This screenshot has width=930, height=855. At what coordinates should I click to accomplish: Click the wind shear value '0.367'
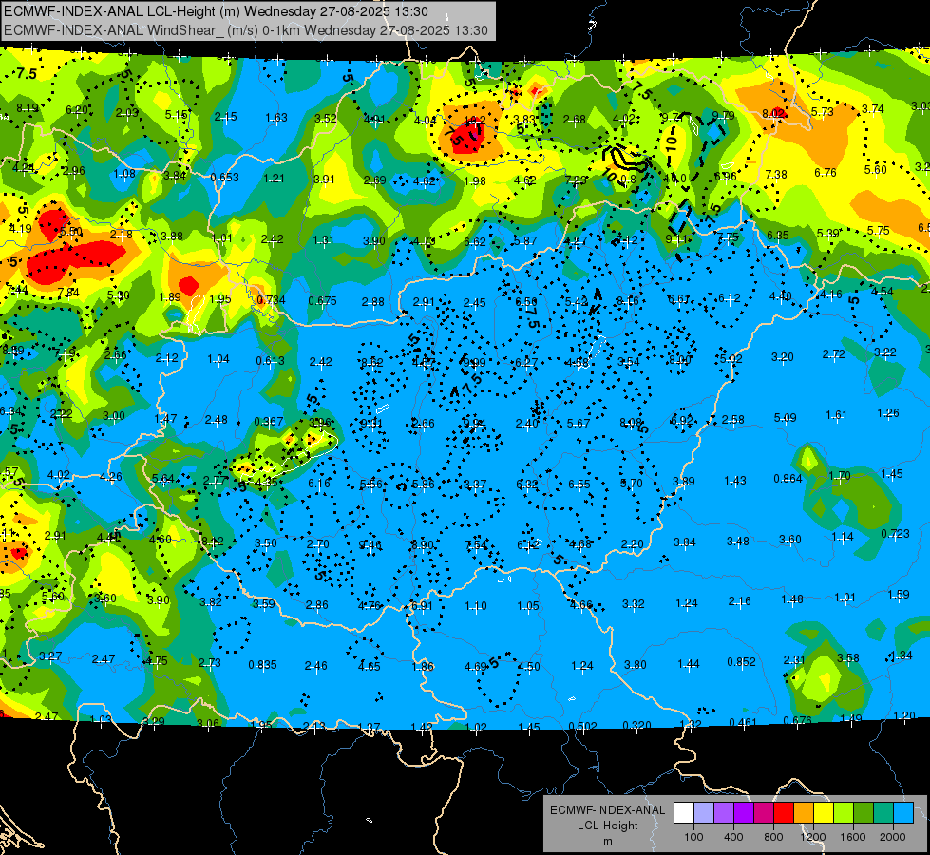pyautogui.click(x=269, y=421)
